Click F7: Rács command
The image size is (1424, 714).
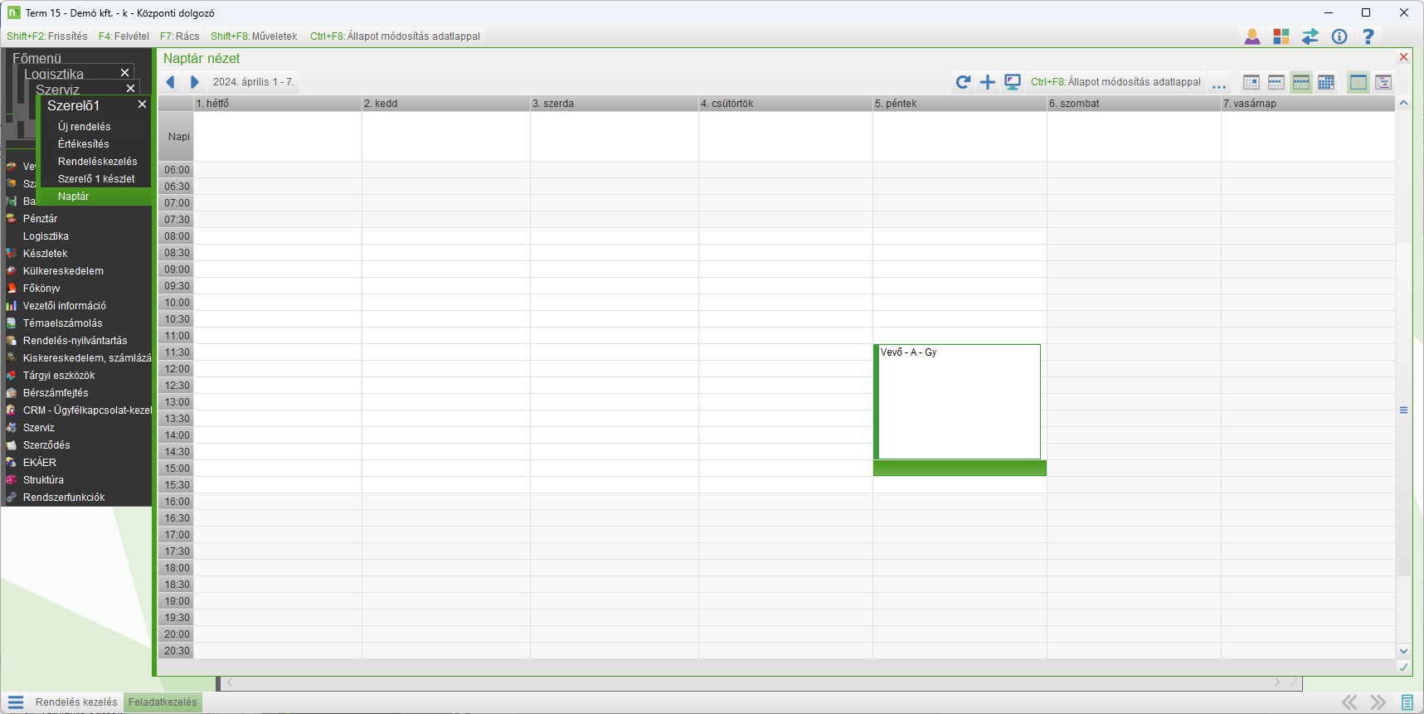pyautogui.click(x=180, y=36)
